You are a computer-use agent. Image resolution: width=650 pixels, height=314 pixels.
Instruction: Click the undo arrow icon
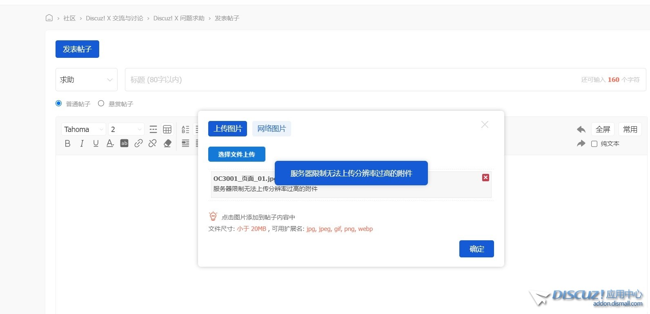(581, 130)
